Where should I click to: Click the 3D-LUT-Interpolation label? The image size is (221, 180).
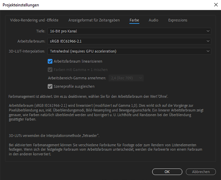(x=27, y=51)
